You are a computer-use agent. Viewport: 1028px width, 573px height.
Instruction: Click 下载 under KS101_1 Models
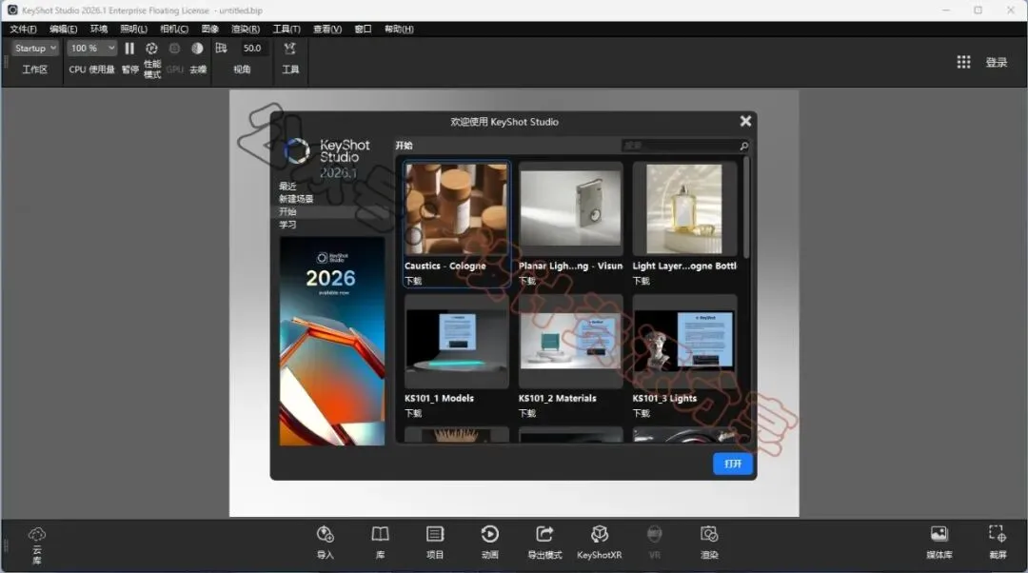413,413
